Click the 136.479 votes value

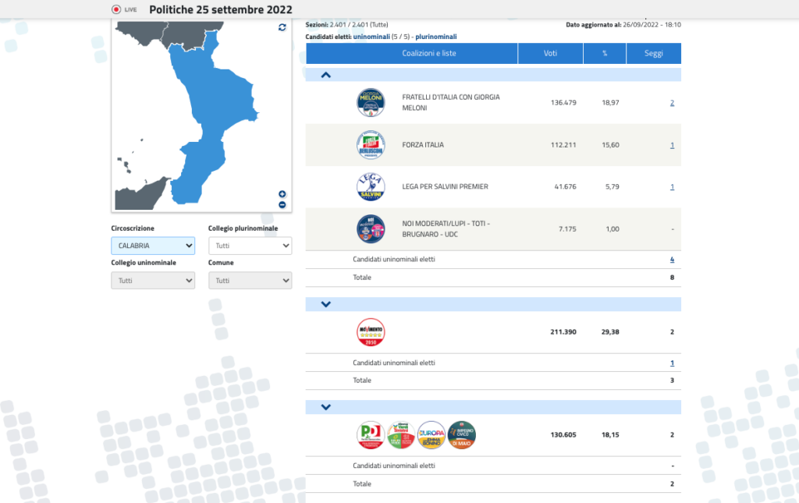(x=563, y=103)
